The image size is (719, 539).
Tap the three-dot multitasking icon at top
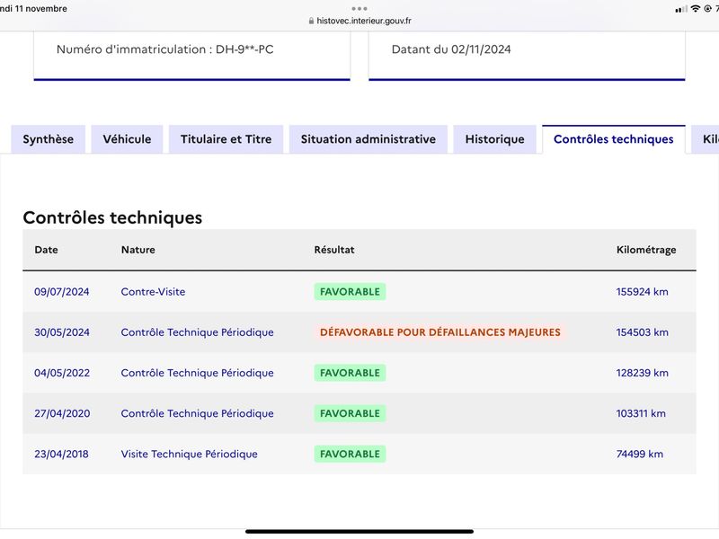pos(359,8)
